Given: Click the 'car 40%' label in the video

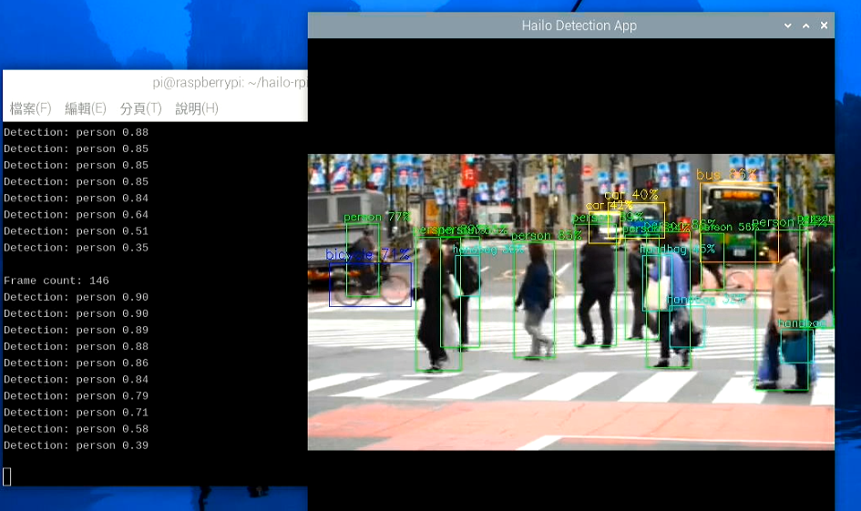Looking at the screenshot, I should [x=631, y=195].
